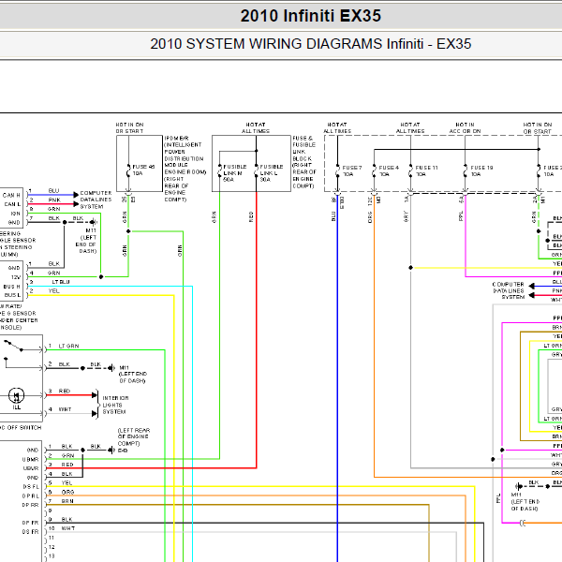Click the FUSE 11 10A fuse symbol
Screen dimensions: 562x562
pos(411,171)
